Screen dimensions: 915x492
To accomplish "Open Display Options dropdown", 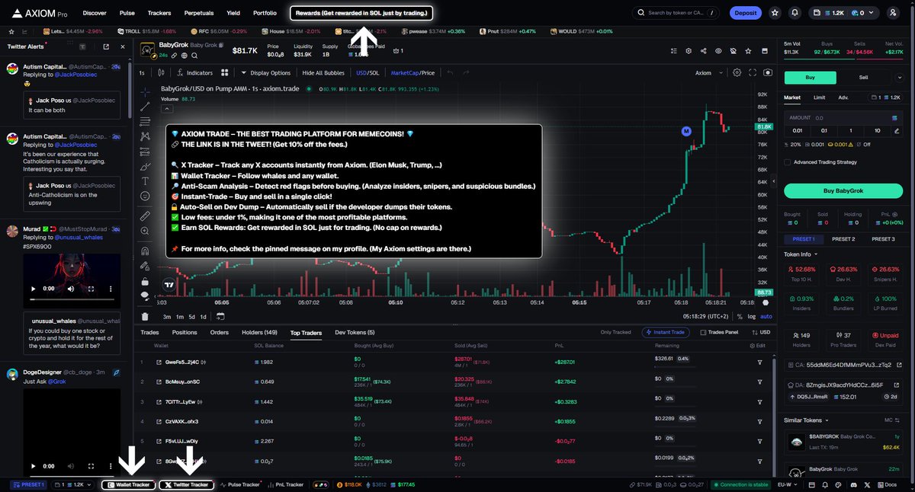I will [265, 73].
